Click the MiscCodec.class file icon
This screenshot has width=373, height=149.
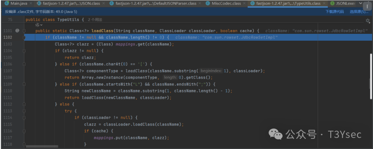[x=208, y=3]
